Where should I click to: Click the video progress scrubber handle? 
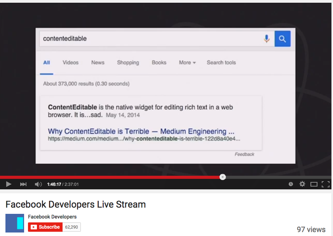coord(223,177)
